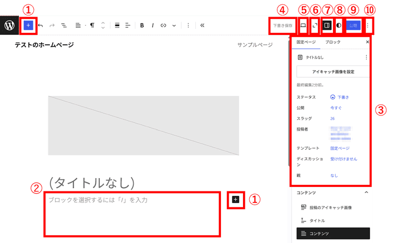This screenshot has width=394, height=243.
Task: Select the parent content block icon
Action: pyautogui.click(x=78, y=26)
